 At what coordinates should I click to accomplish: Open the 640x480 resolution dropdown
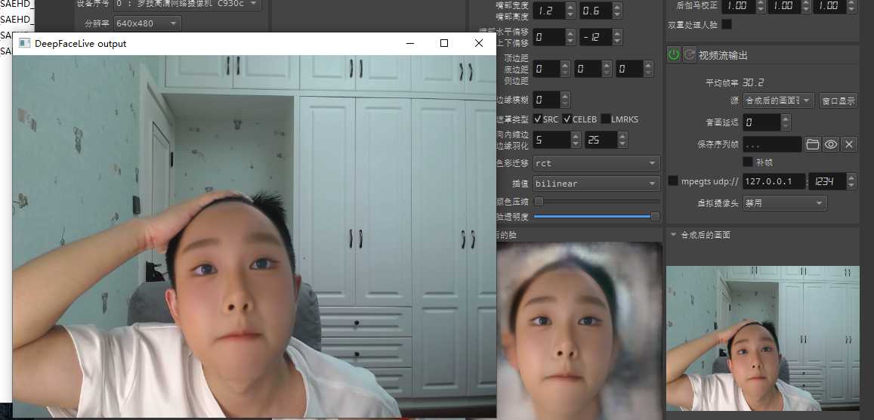coord(147,23)
